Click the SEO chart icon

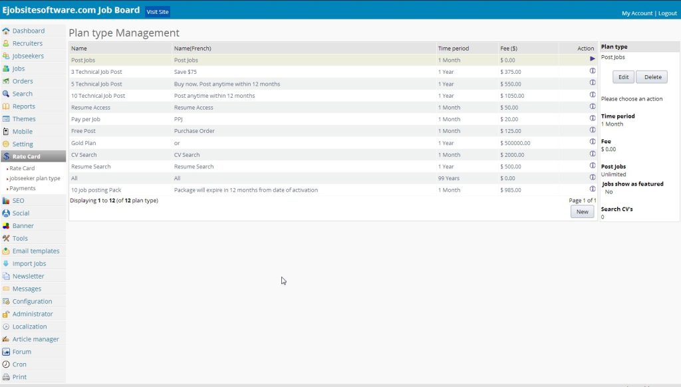pos(5,201)
